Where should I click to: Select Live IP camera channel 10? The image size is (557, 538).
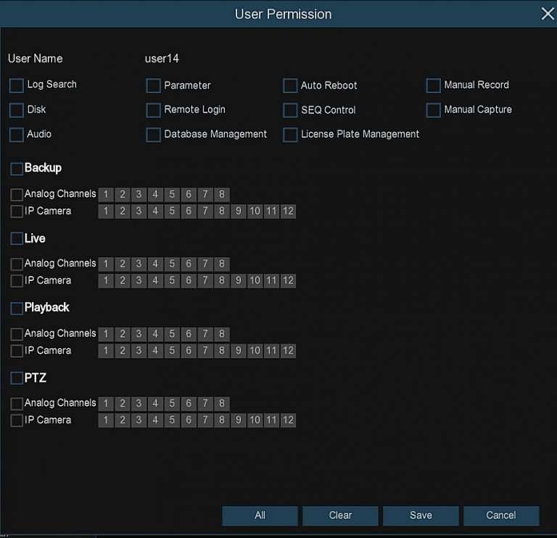(255, 280)
